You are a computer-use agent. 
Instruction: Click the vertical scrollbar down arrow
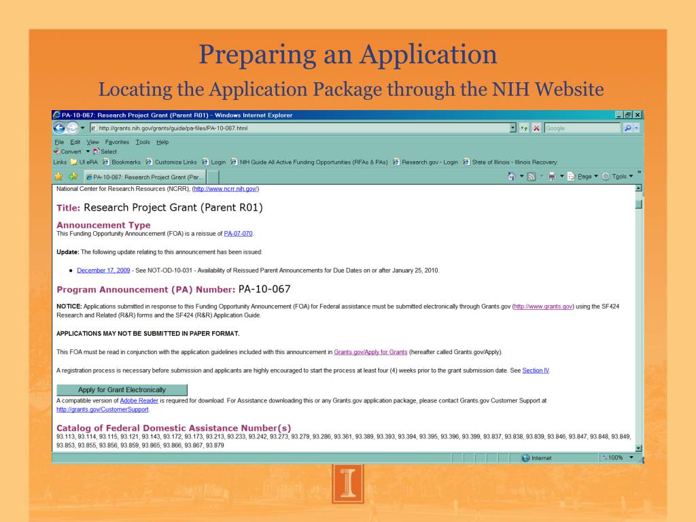639,449
